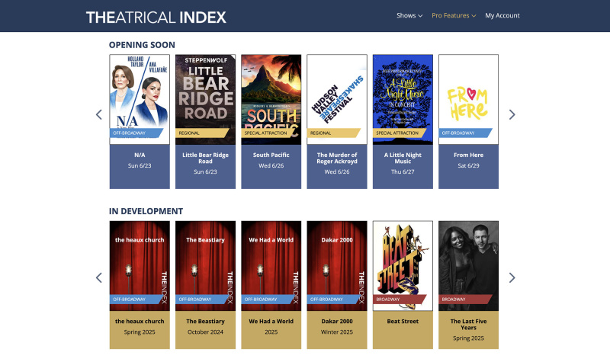Image resolution: width=610 pixels, height=359 pixels.
Task: Open The Beastiary curtain poster
Action: (205, 266)
